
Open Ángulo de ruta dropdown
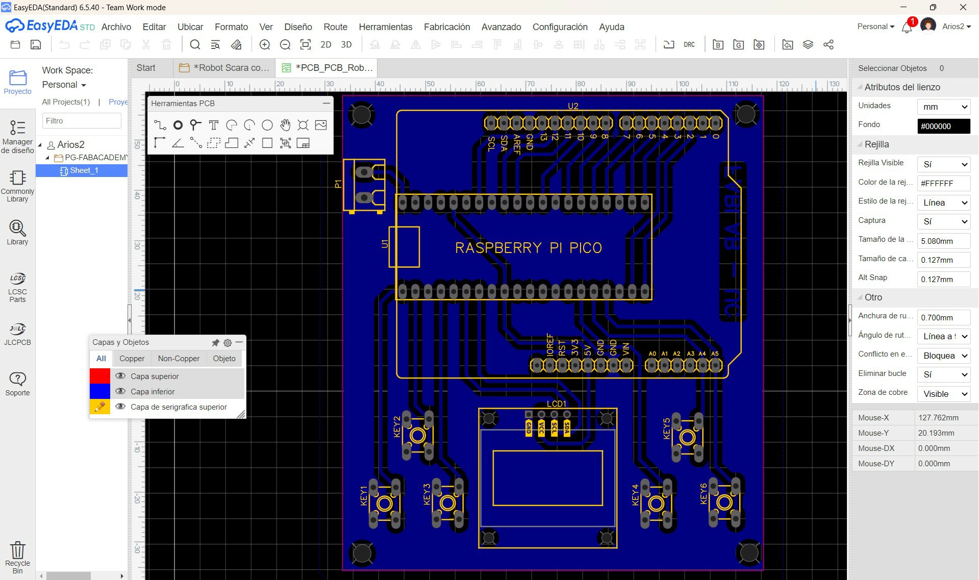pyautogui.click(x=944, y=336)
